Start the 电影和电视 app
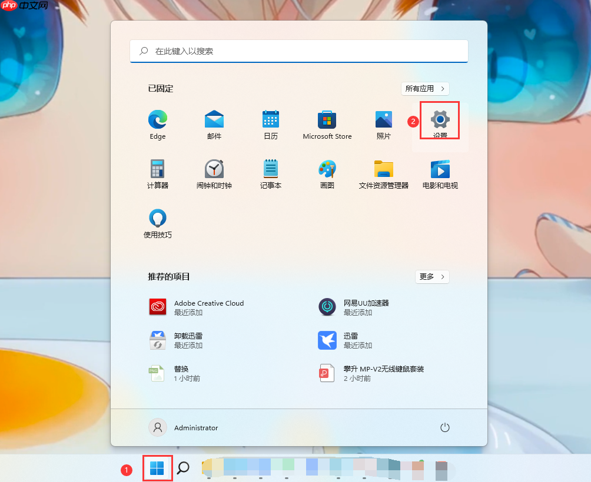591x482 pixels. click(440, 169)
